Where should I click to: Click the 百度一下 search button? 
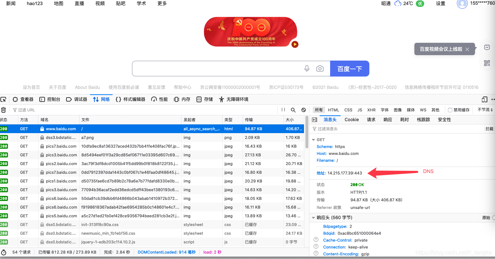pyautogui.click(x=350, y=69)
